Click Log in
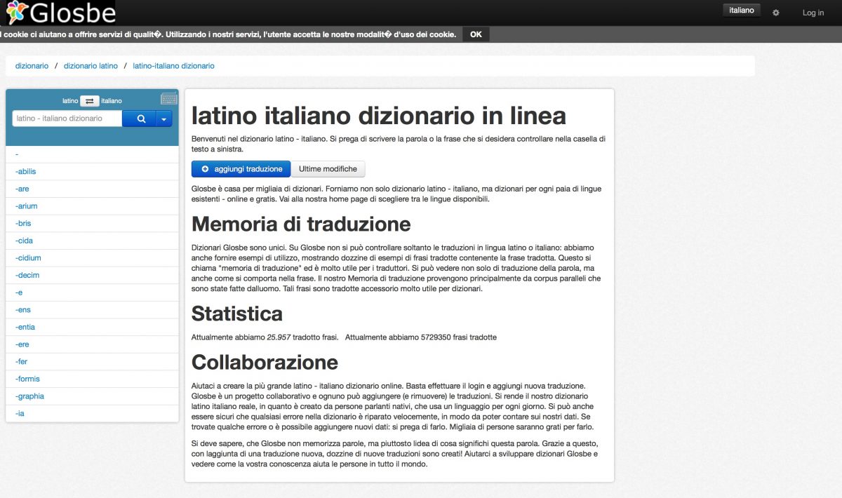 pyautogui.click(x=813, y=13)
